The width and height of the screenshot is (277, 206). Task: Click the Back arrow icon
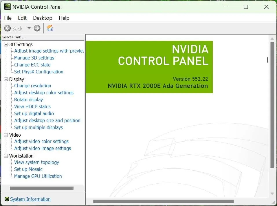tap(8, 28)
